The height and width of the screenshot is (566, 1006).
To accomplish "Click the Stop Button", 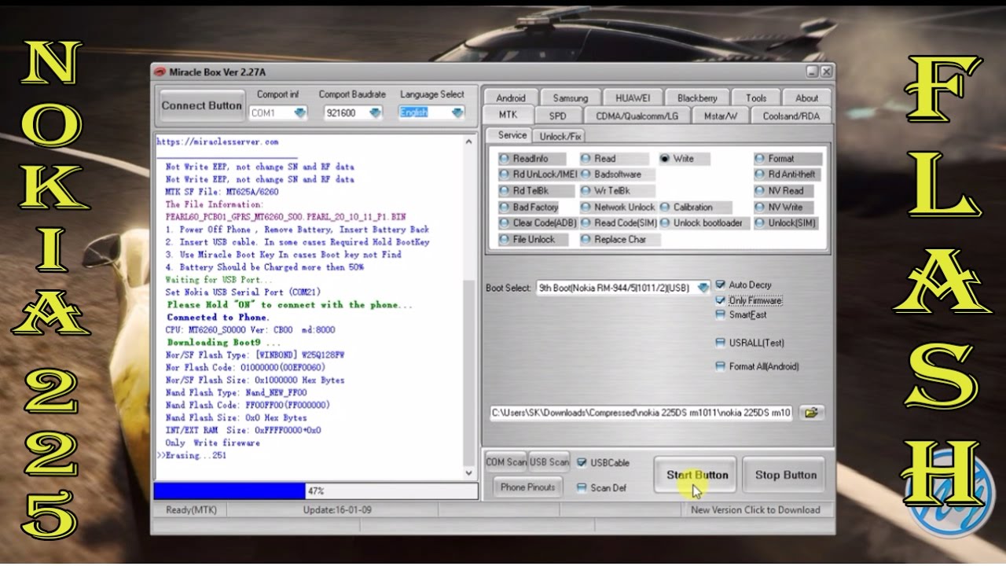I will [784, 475].
